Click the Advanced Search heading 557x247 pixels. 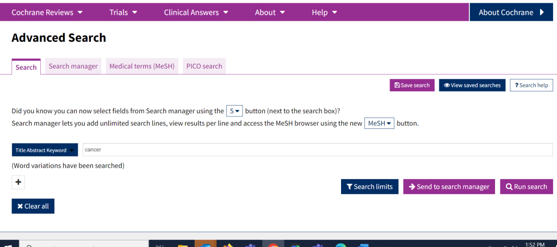[x=59, y=38]
